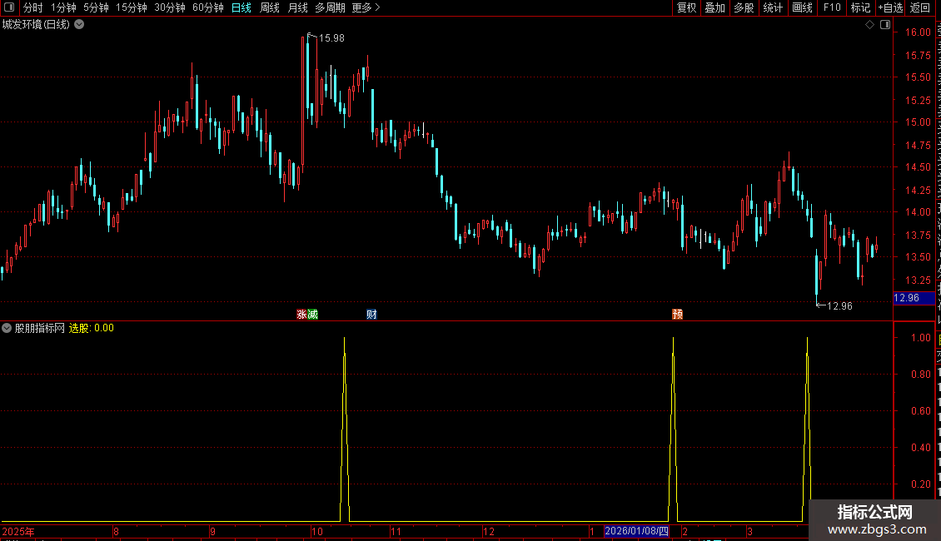This screenshot has width=941, height=541.
Task: Switch to 分时 intraday view
Action: pyautogui.click(x=33, y=7)
